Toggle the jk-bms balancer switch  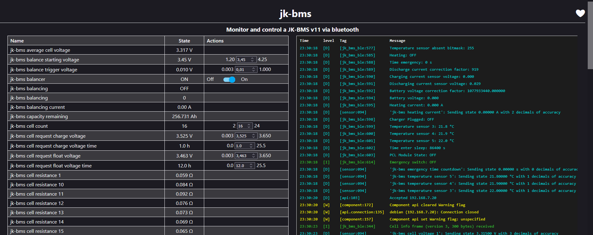point(229,80)
